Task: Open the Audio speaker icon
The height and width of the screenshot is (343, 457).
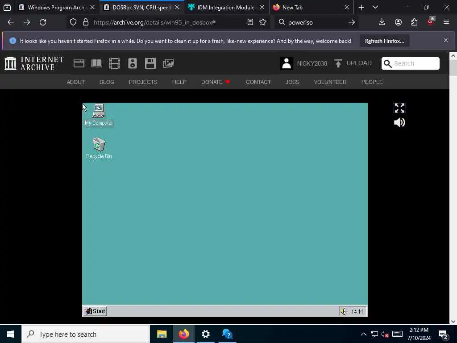Action: tap(132, 63)
